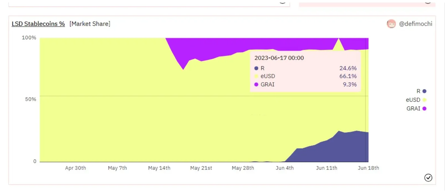Click the checkmark status icon at chart bottom
This screenshot has width=445, height=192.
428,178
